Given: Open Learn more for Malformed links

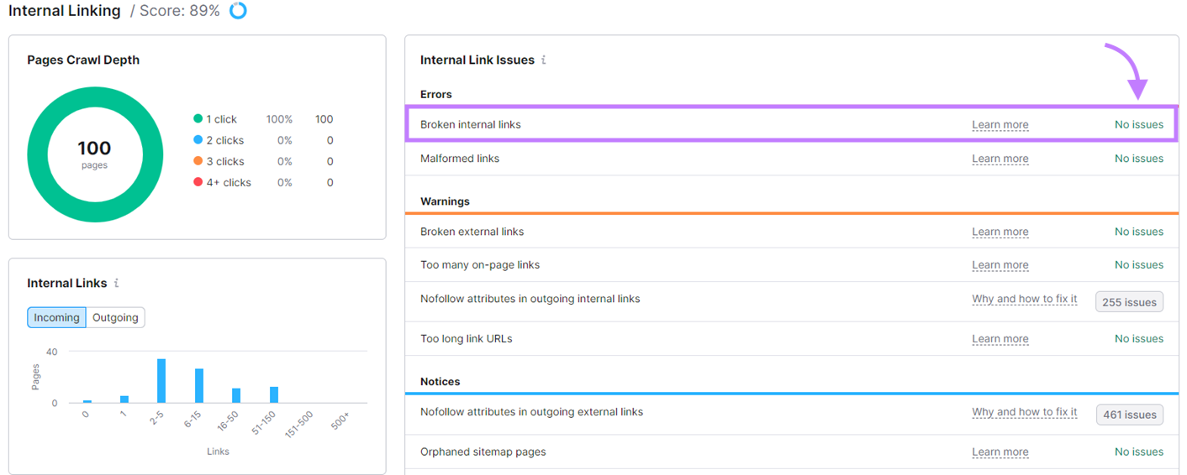Looking at the screenshot, I should coord(1000,159).
